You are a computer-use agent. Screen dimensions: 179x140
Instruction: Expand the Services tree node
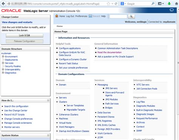coord(3,63)
